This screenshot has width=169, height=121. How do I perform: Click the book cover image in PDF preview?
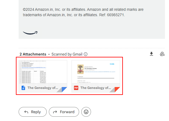pyautogui.click(x=80, y=68)
